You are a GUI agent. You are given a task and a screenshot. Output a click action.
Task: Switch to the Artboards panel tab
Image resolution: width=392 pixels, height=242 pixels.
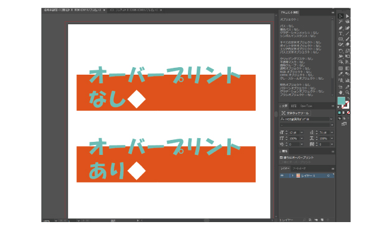[299, 169]
